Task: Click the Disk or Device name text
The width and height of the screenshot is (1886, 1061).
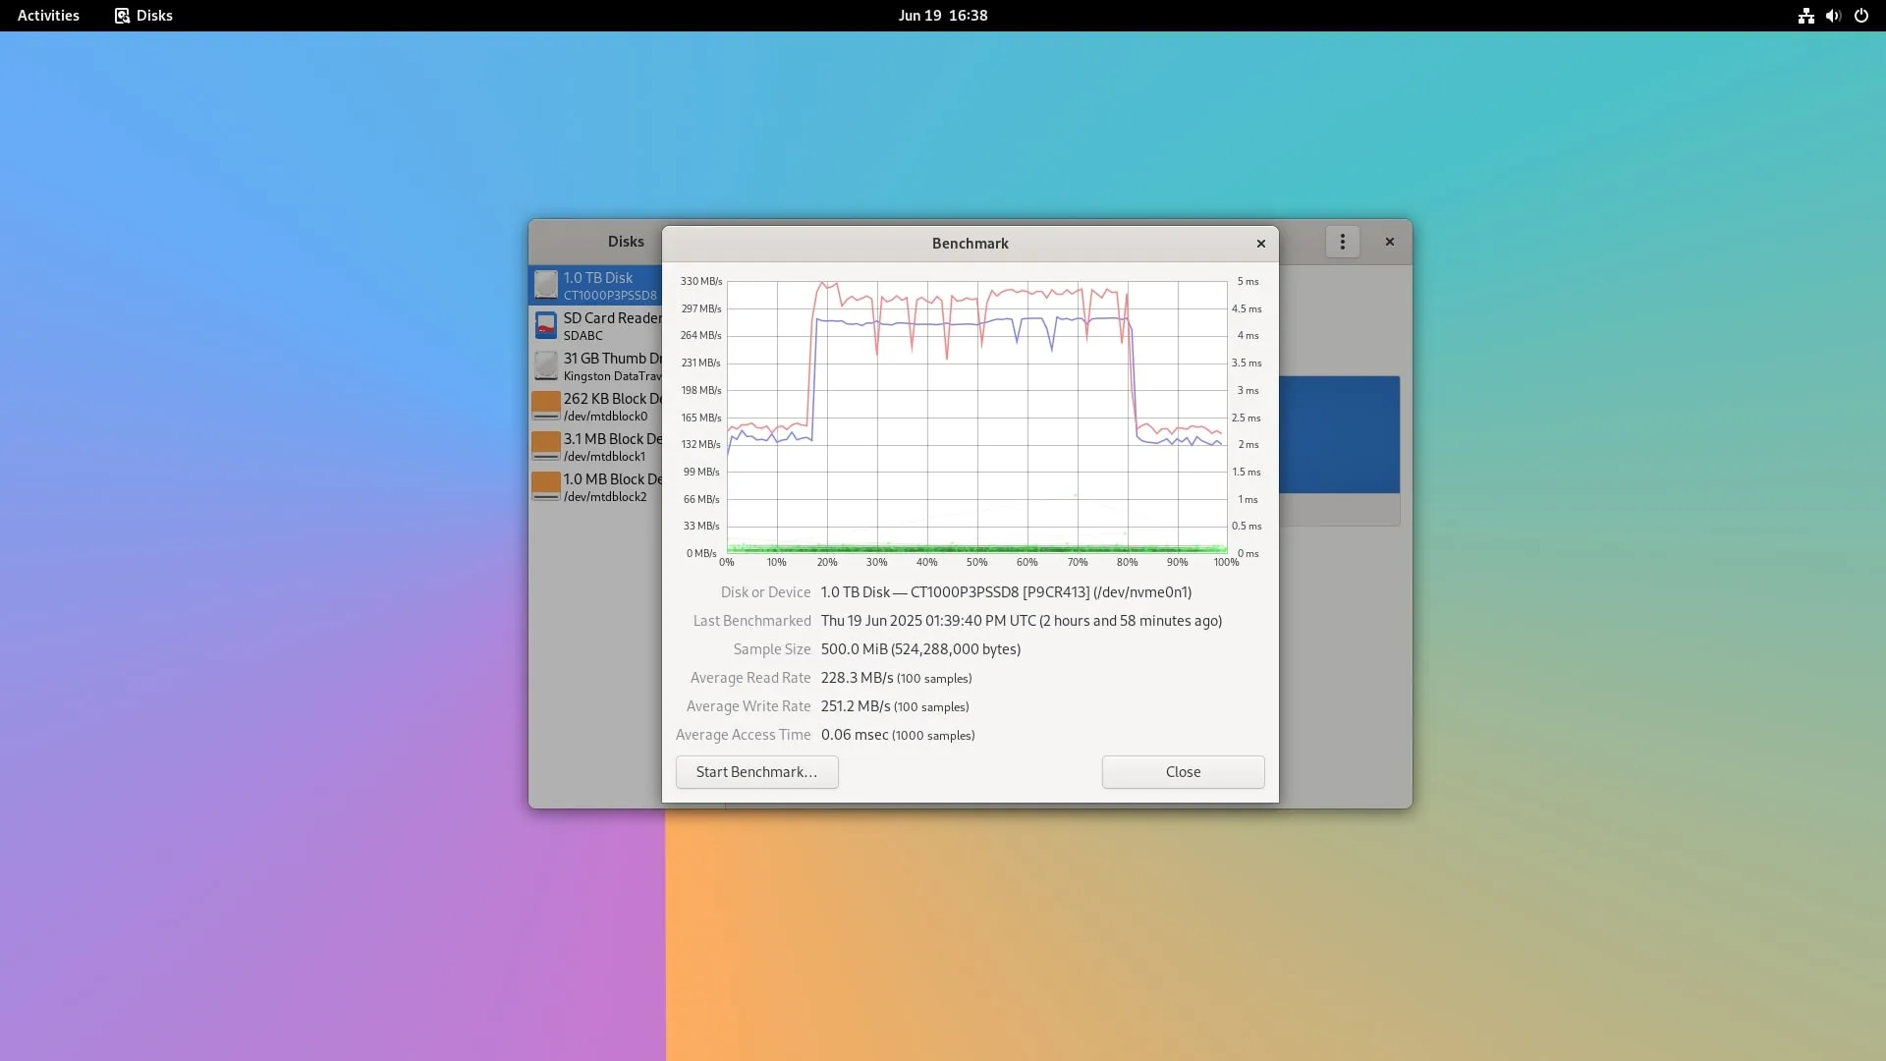Action: pyautogui.click(x=1006, y=592)
